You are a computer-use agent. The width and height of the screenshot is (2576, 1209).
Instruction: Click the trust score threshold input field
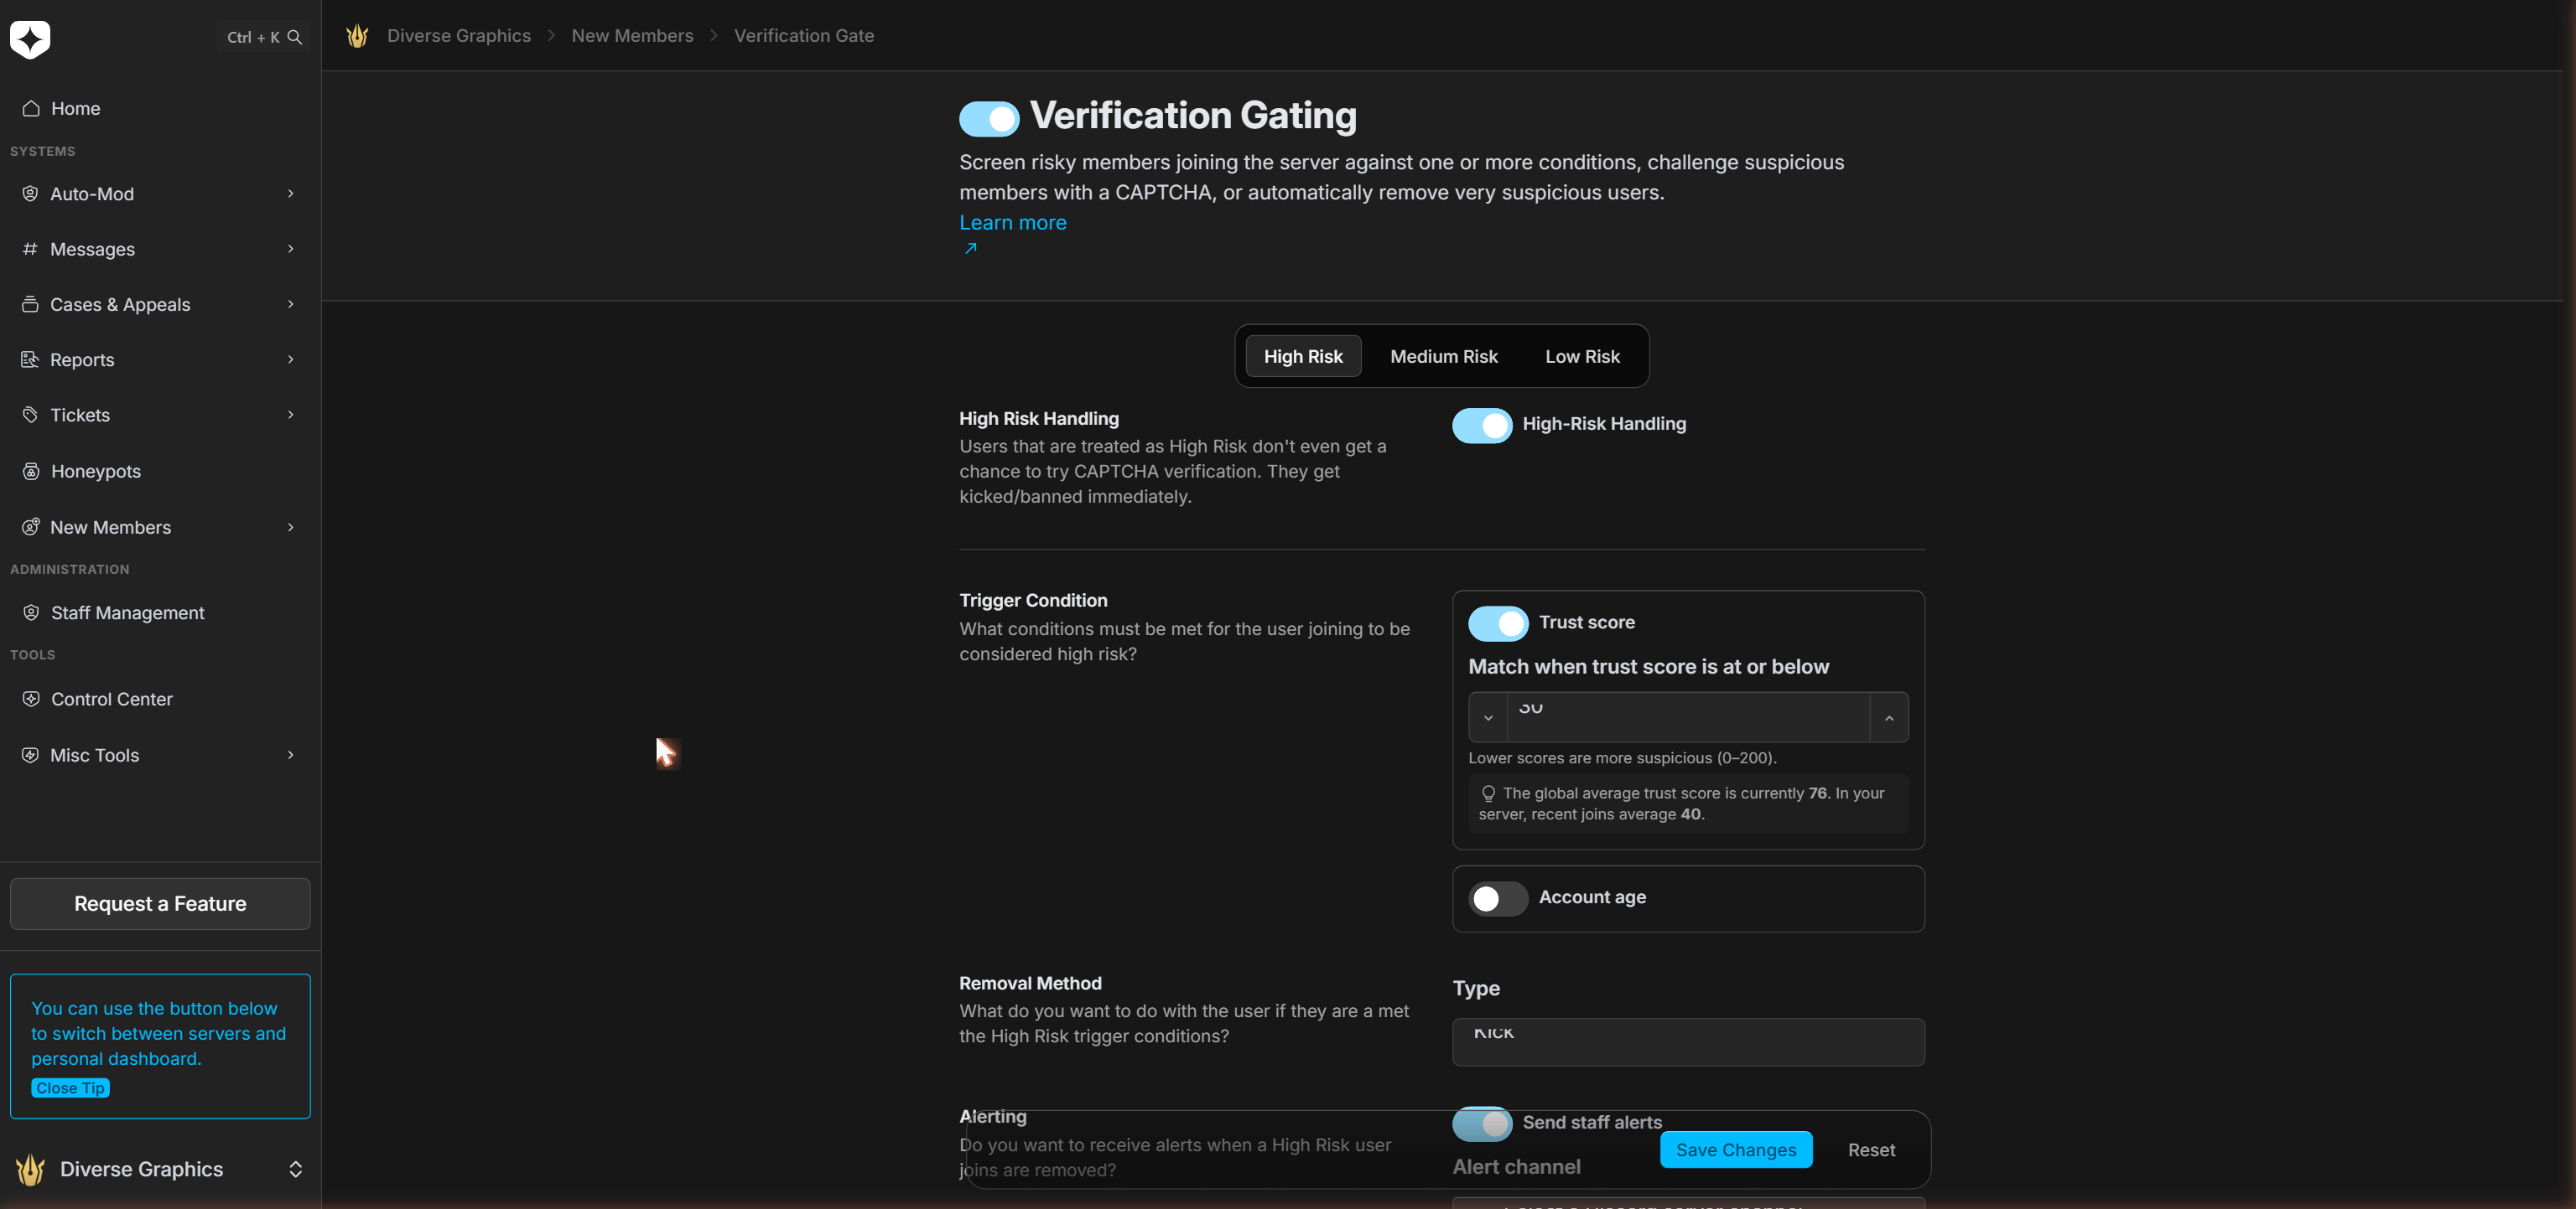click(x=1688, y=717)
